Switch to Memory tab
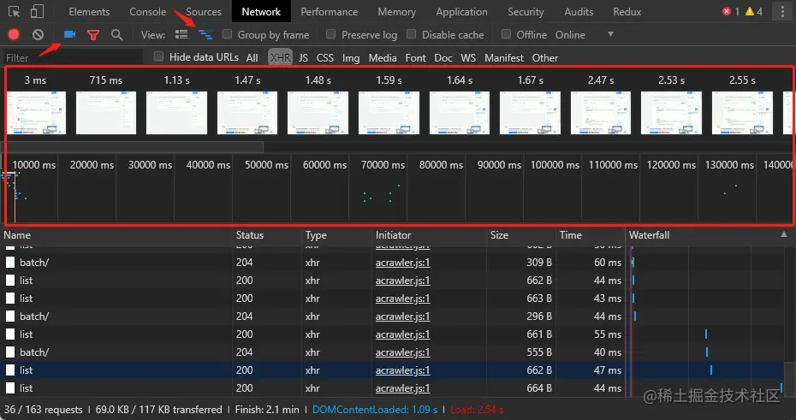This screenshot has width=796, height=420. click(x=397, y=12)
